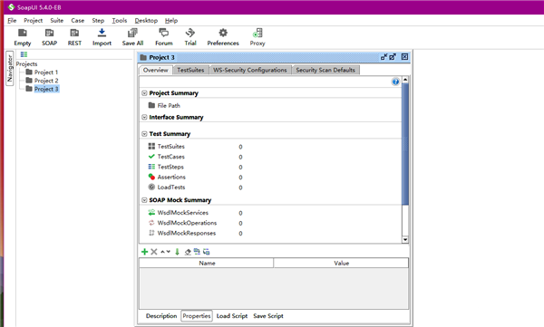Image resolution: width=544 pixels, height=327 pixels.
Task: Switch to the TestSuites tab
Action: pos(190,70)
